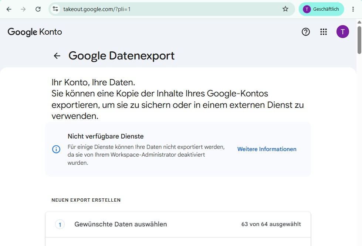Click the scrollbar up arrow
The image size is (362, 246).
pyautogui.click(x=359, y=22)
